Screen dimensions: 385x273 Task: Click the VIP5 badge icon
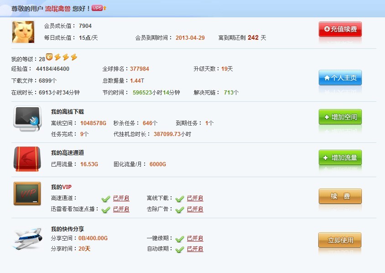pyautogui.click(x=97, y=8)
